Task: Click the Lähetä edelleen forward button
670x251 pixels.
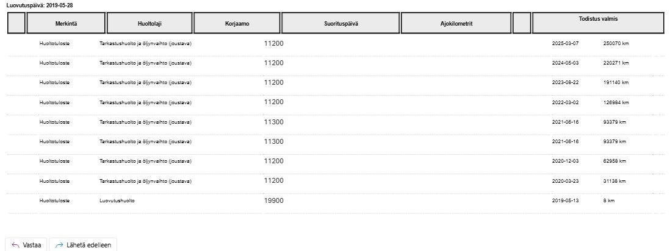Action: pos(83,245)
